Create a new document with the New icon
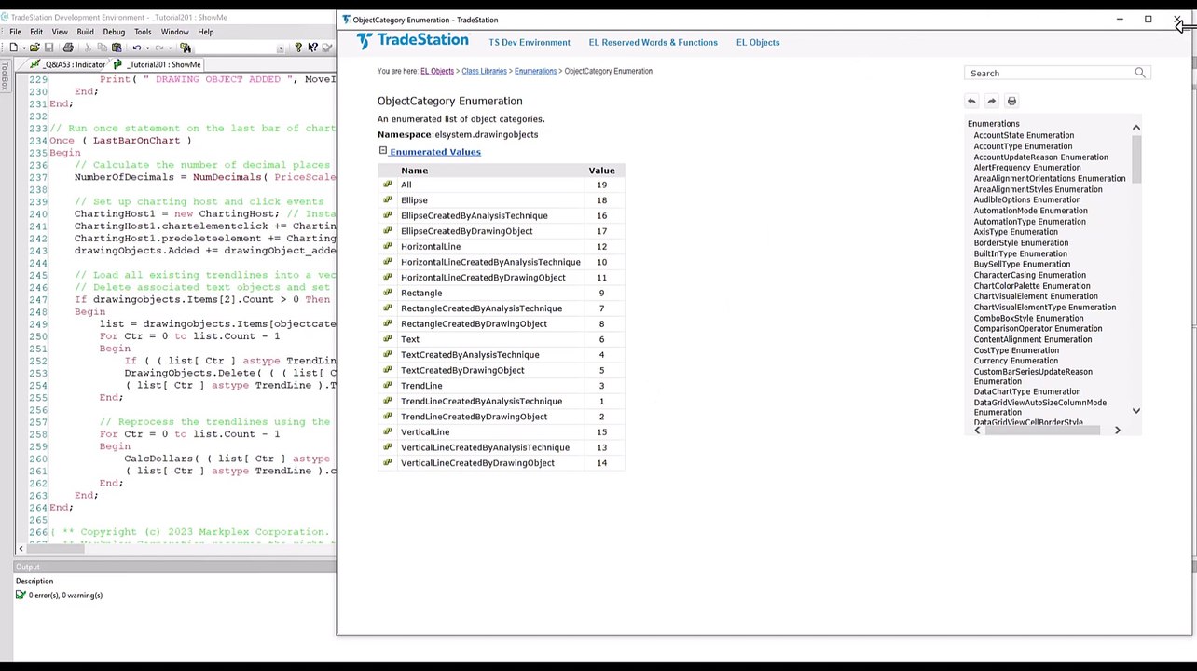Viewport: 1197px width, 671px height. [x=13, y=48]
